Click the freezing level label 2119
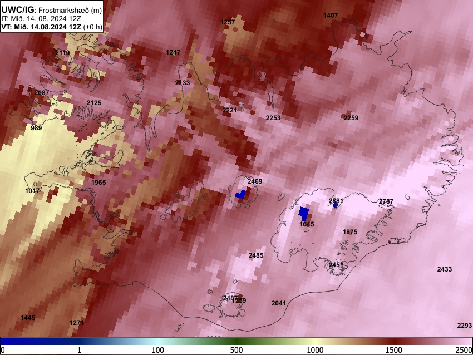473x355 pixels. tap(62, 53)
